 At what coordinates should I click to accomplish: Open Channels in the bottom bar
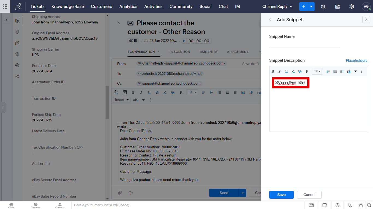(x=35, y=205)
